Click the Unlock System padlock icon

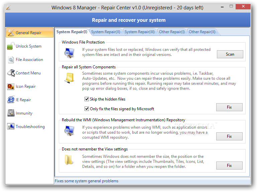(x=11, y=46)
